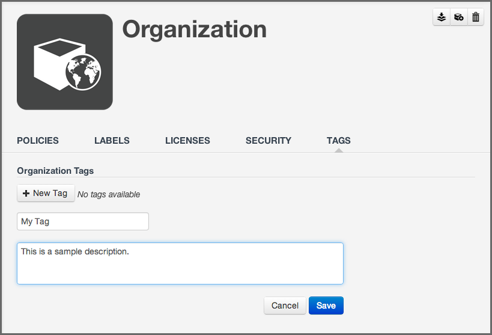Click the add application box icon
The width and height of the screenshot is (492, 335).
coord(459,17)
